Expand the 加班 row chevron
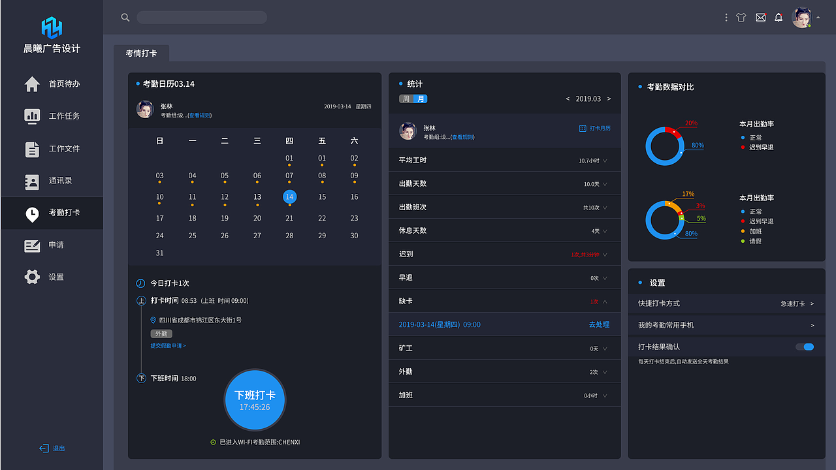Image resolution: width=836 pixels, height=470 pixels. [x=605, y=396]
